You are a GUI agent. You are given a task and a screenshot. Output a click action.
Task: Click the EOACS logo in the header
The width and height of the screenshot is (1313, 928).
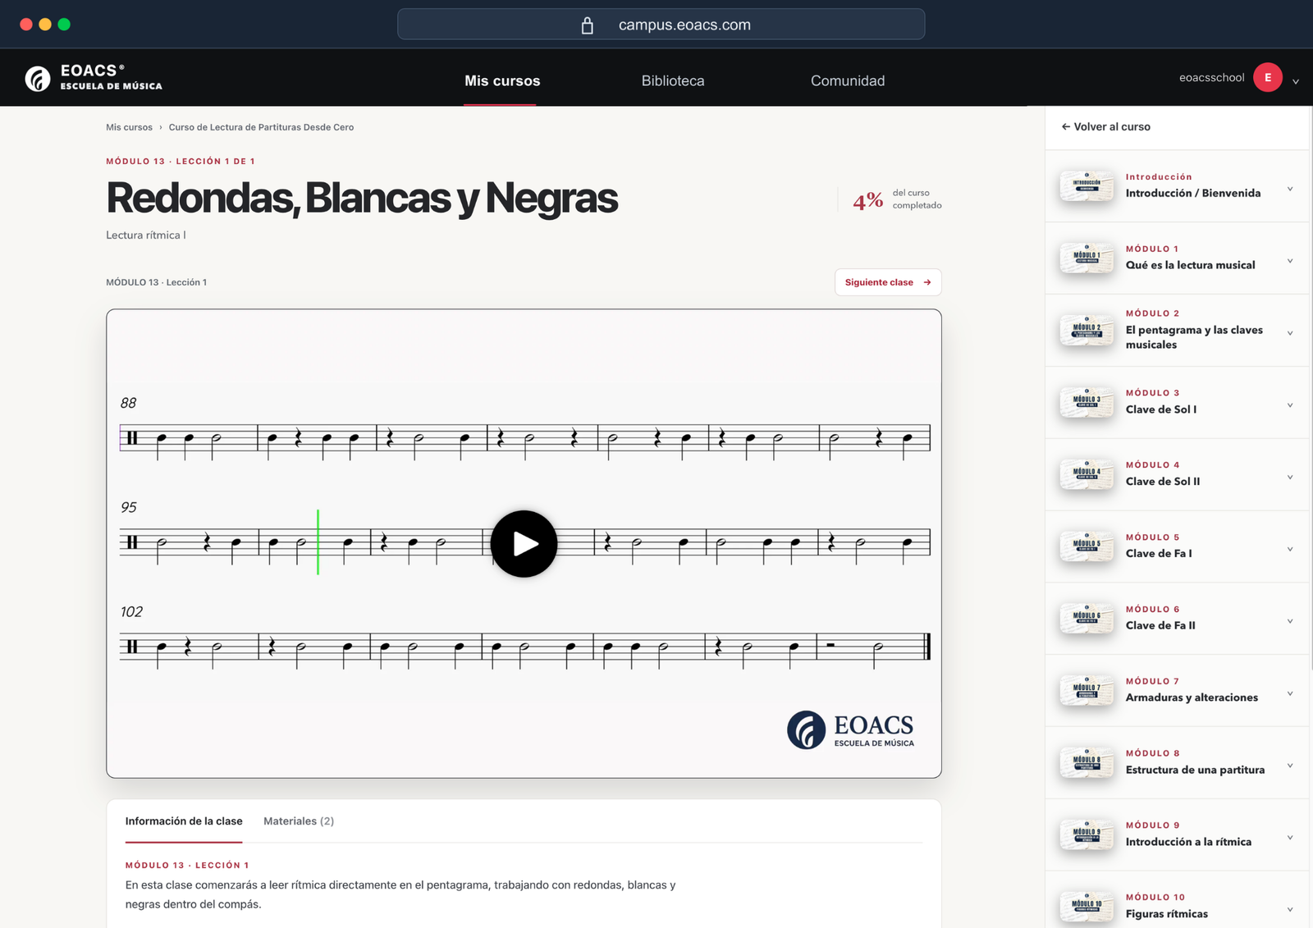coord(93,78)
